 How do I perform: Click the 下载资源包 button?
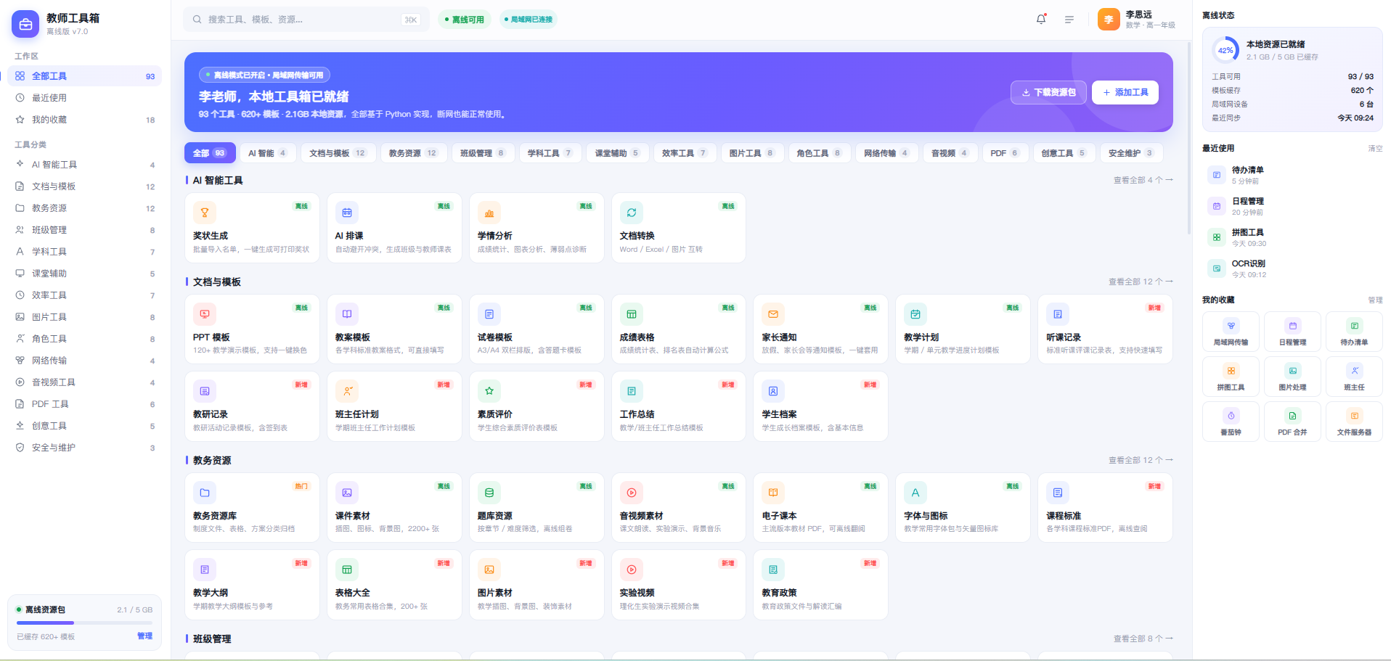(x=1048, y=92)
